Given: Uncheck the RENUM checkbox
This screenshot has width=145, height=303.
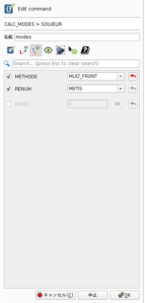Looking at the screenshot, I should (9, 89).
